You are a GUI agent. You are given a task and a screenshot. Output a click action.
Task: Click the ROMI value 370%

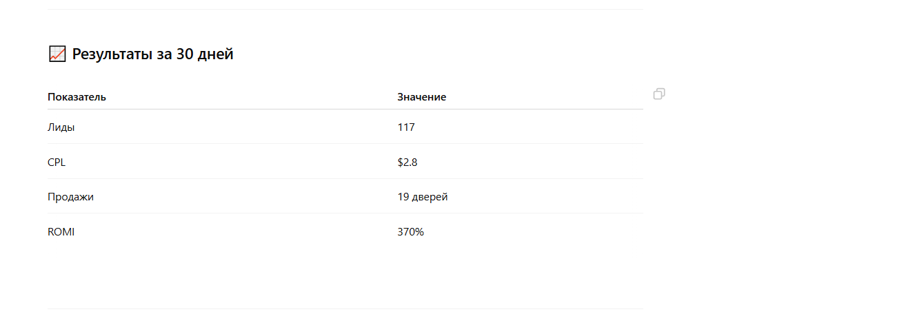410,232
